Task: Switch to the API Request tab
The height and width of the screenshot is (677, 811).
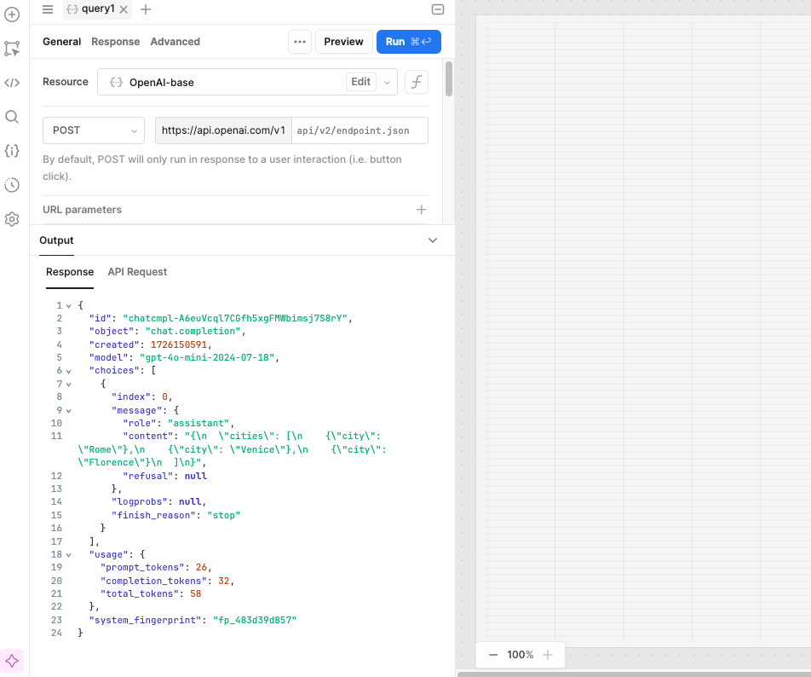Action: 137,272
